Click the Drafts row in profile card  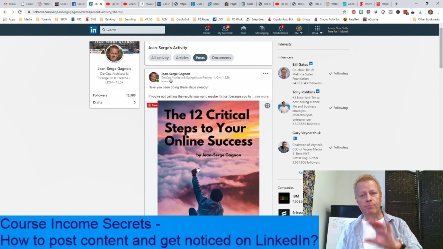[114, 102]
